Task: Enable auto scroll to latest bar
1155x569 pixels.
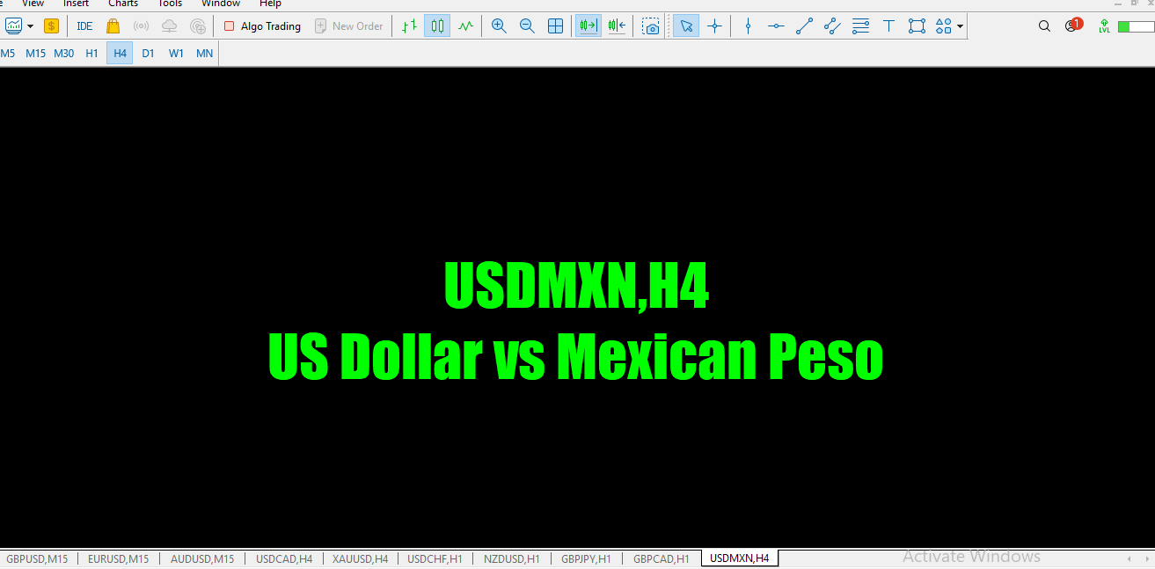Action: [x=587, y=26]
